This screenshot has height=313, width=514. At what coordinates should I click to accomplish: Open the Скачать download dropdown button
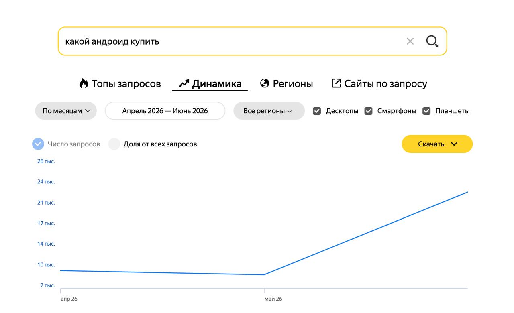click(437, 144)
